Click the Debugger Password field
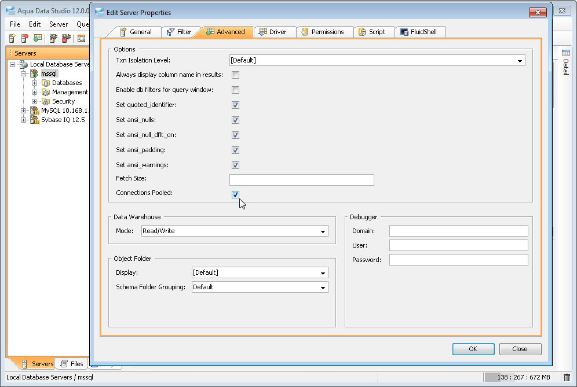Screen dimensions: 577x387 [458, 260]
